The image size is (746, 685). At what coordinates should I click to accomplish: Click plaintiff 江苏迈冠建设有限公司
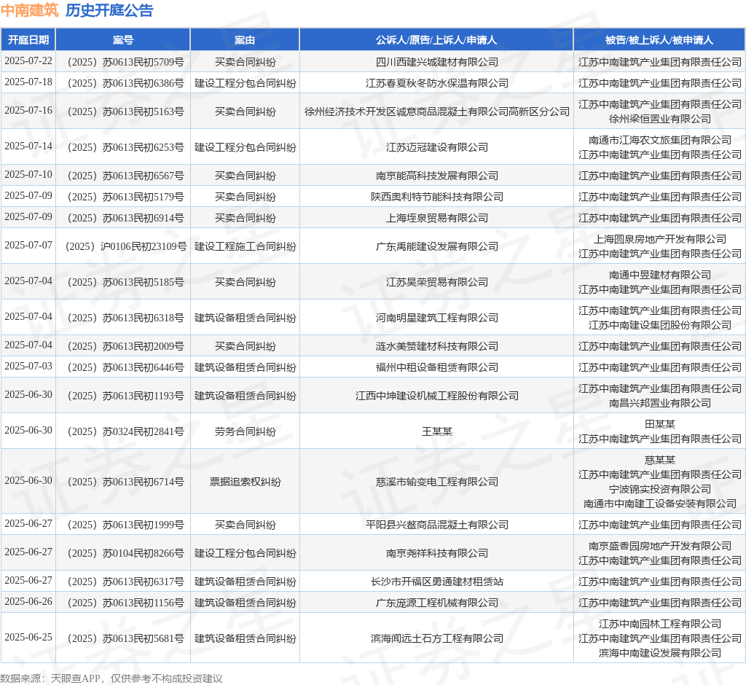[437, 147]
